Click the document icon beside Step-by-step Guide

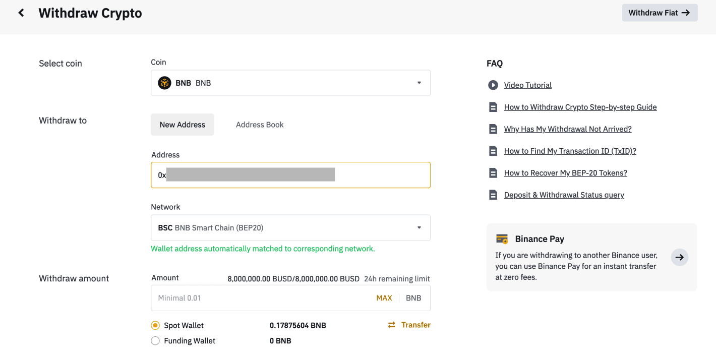(493, 107)
